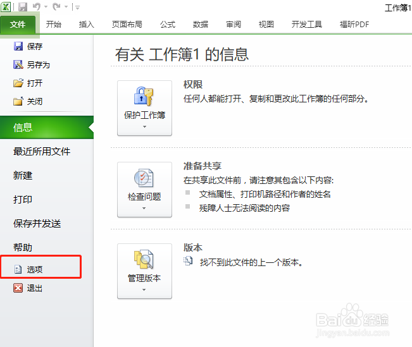The height and width of the screenshot is (347, 412).
Task: Click the 准备共享 heading
Action: coord(203,166)
